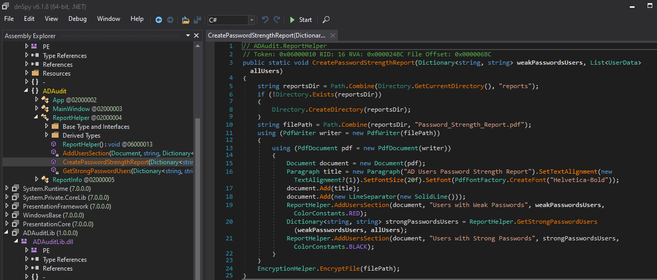
Task: Open the C# language dropdown
Action: [x=231, y=20]
